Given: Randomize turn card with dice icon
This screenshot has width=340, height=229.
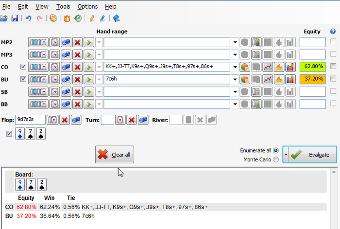Looking at the screenshot, I should coord(143,120).
